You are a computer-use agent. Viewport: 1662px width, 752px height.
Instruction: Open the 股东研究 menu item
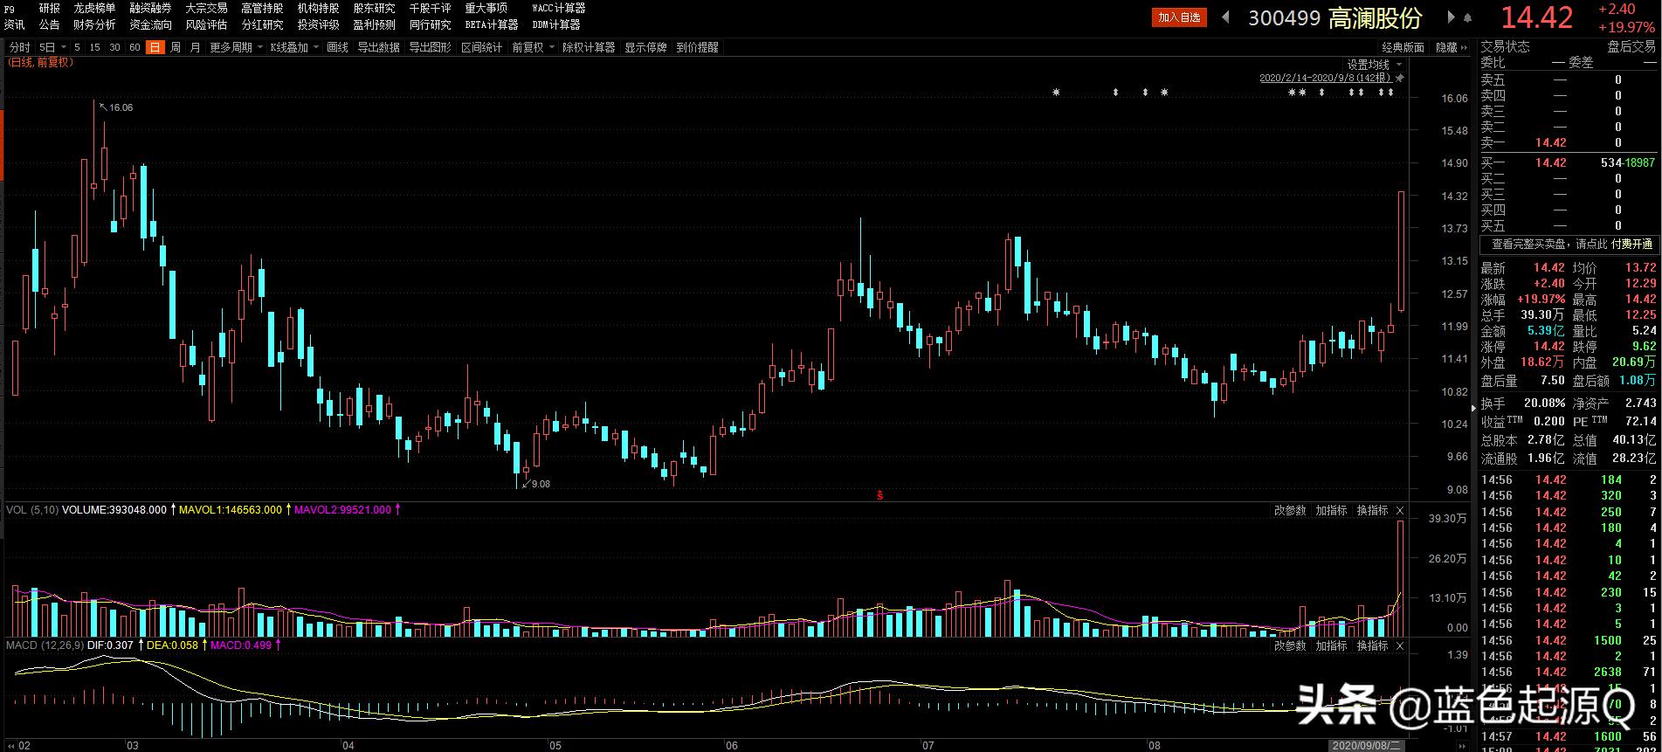374,9
